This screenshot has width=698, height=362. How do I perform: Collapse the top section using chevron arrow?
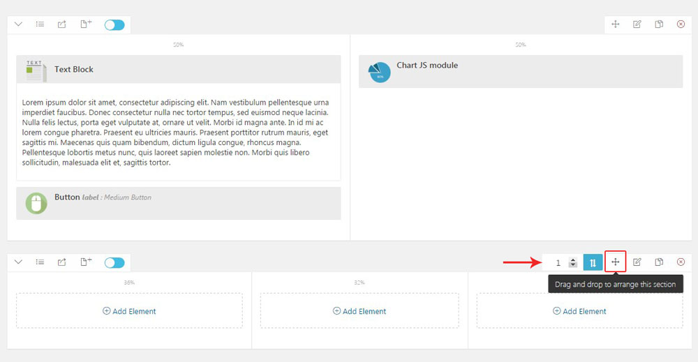click(18, 24)
